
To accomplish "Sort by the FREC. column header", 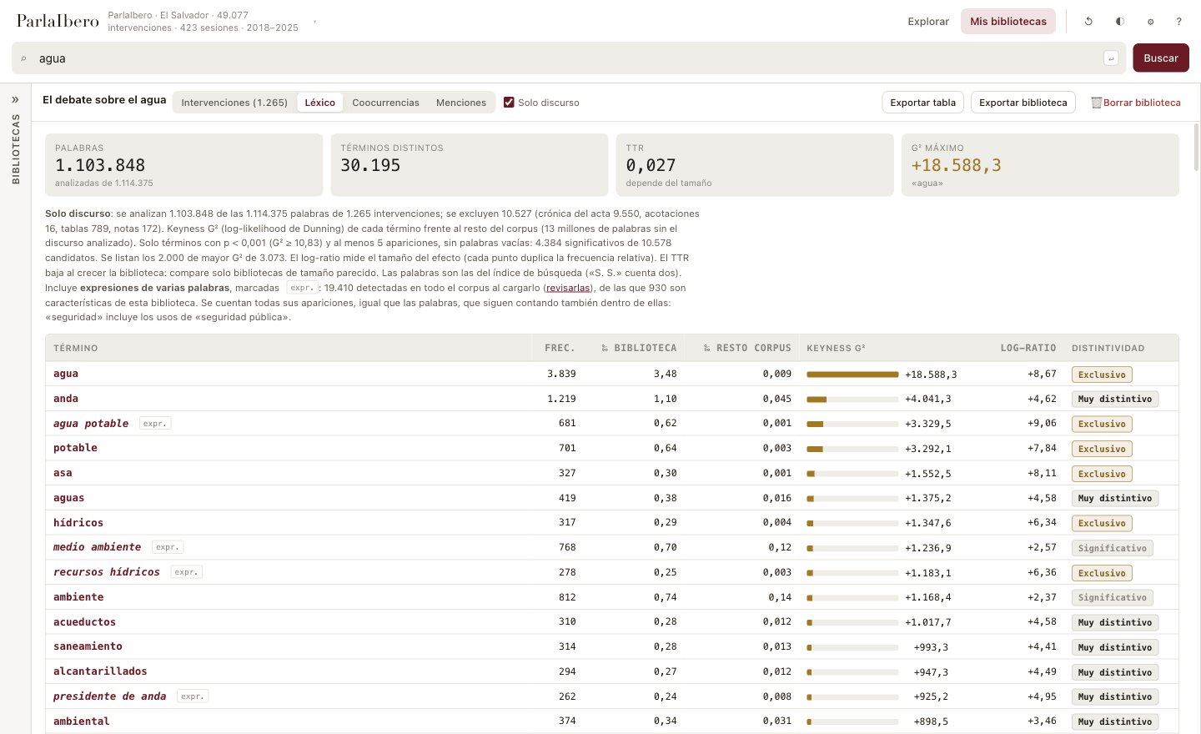I will point(560,348).
